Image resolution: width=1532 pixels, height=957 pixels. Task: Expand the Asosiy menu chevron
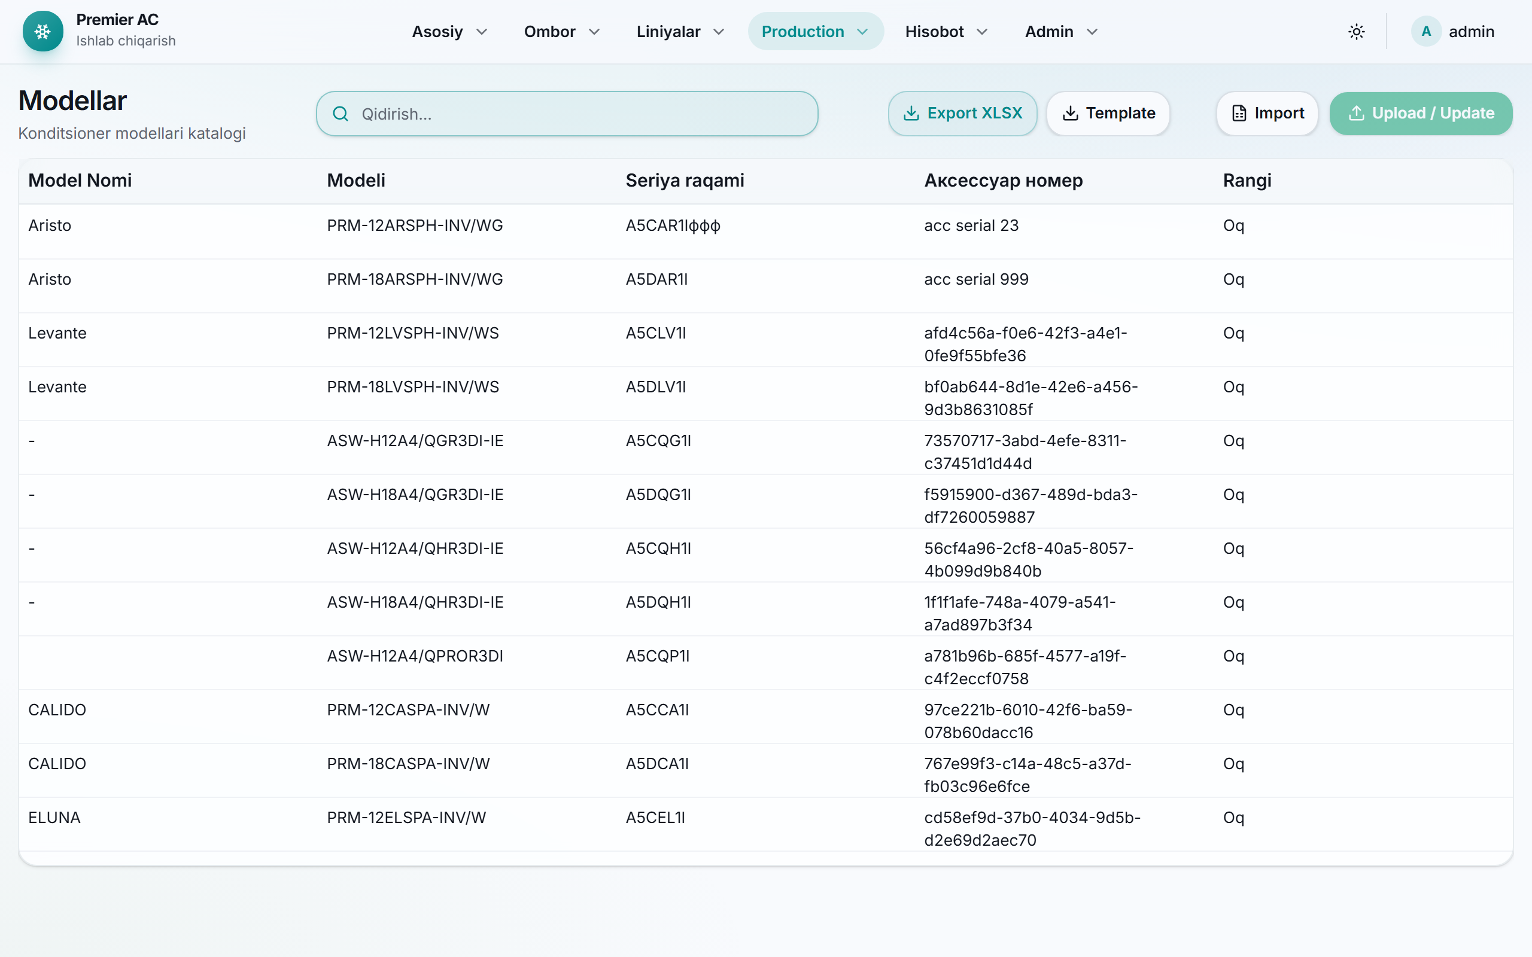(x=482, y=32)
